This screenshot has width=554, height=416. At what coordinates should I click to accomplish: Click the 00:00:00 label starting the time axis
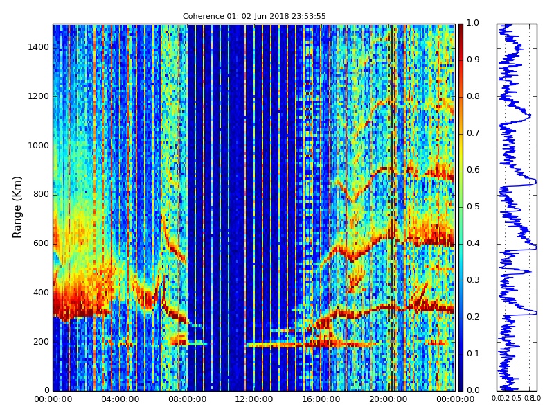point(53,400)
